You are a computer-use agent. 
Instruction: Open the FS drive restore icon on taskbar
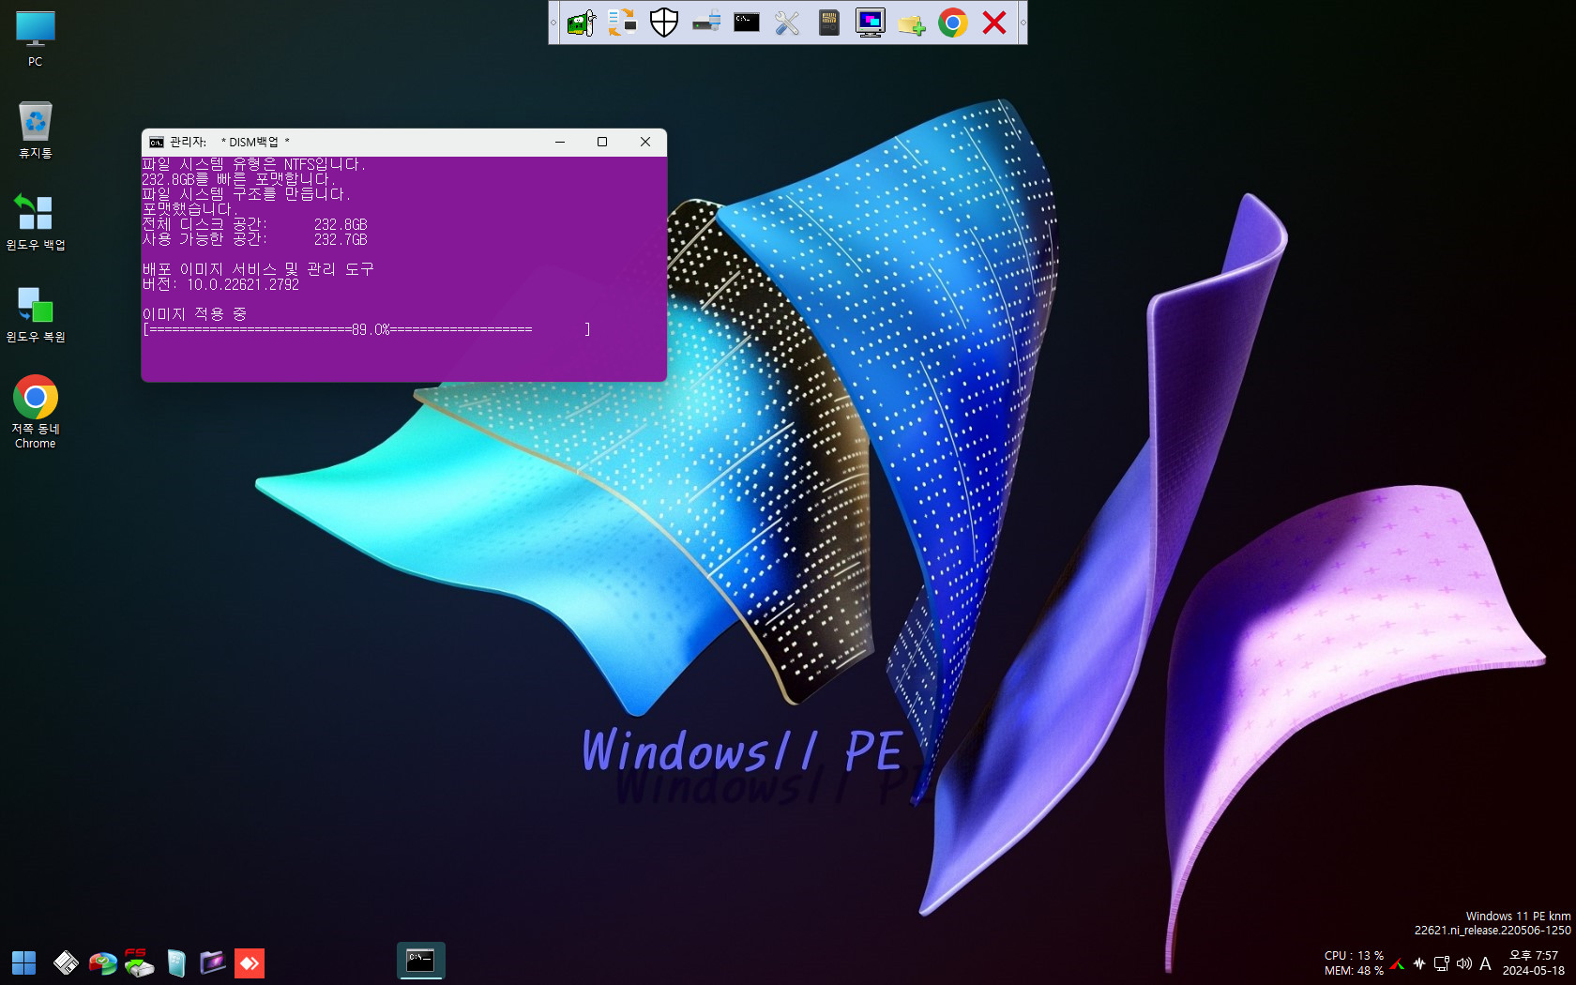pyautogui.click(x=139, y=962)
